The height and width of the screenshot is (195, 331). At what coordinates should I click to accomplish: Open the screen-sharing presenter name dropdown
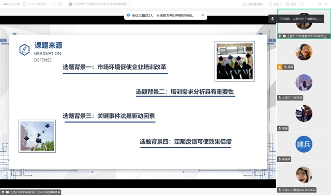point(99,4)
